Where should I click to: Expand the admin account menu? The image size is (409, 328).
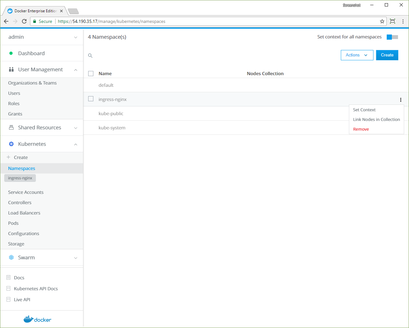76,37
